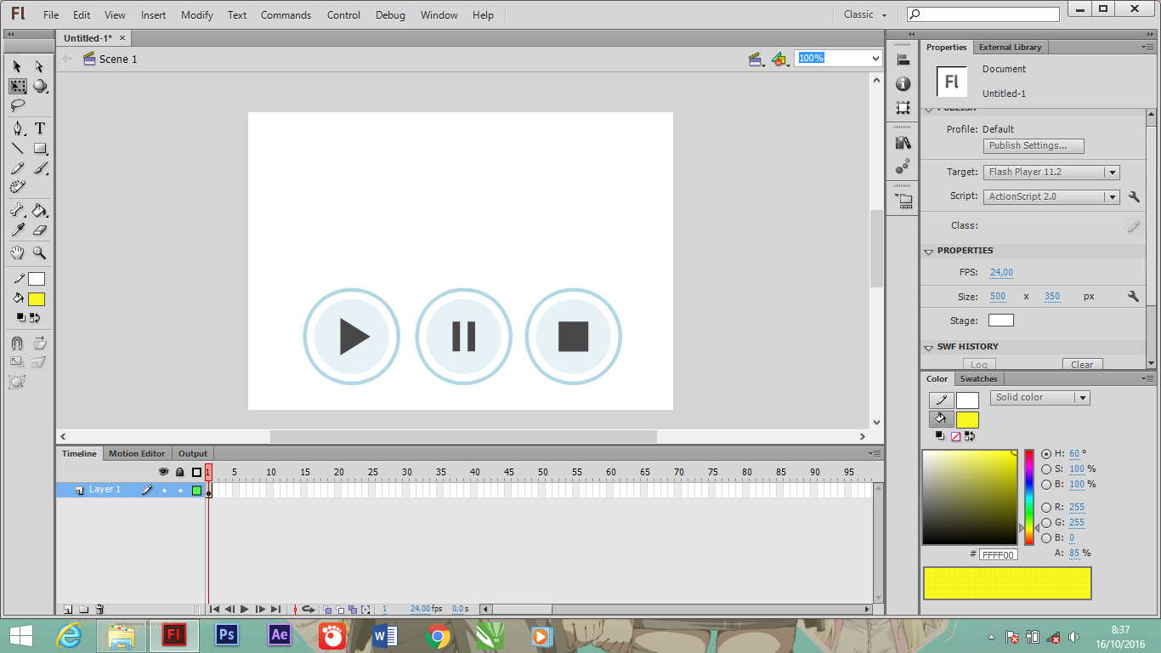This screenshot has height=653, width=1161.
Task: Open the ActionScript version dropdown
Action: click(x=1113, y=196)
